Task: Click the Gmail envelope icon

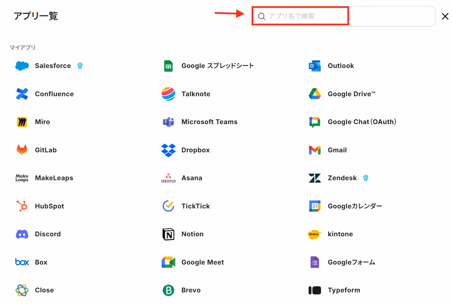Action: click(x=315, y=150)
